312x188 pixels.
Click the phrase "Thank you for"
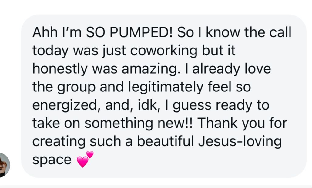(x=243, y=124)
